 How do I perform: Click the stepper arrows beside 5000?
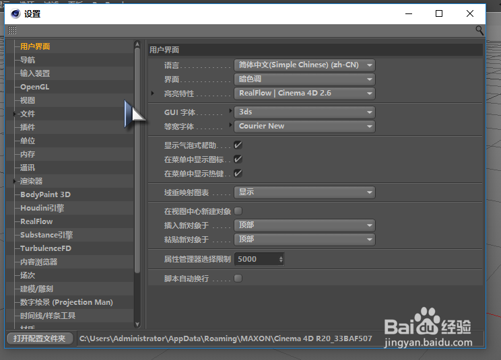pyautogui.click(x=281, y=259)
